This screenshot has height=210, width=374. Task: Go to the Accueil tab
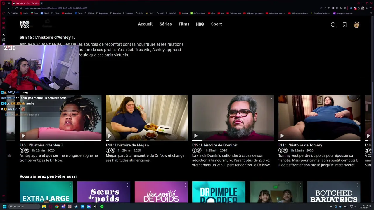click(145, 24)
